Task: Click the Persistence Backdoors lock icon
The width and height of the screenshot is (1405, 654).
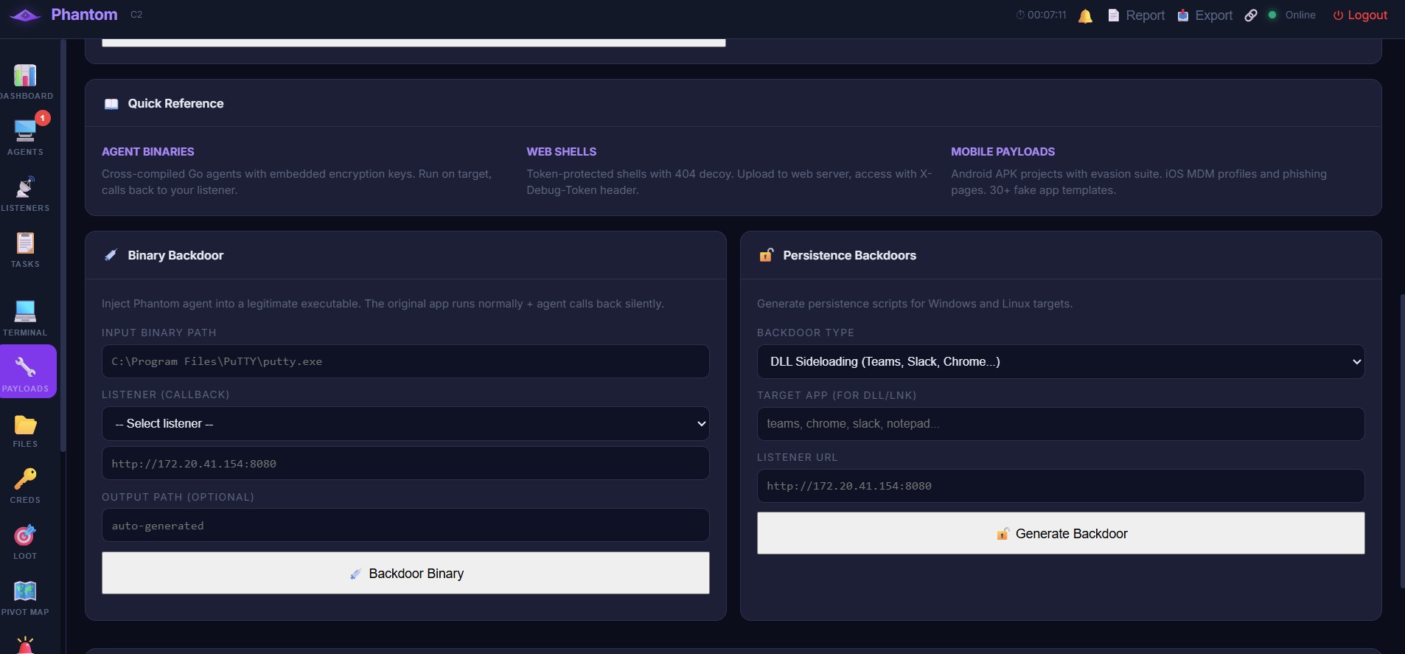Action: coord(766,255)
